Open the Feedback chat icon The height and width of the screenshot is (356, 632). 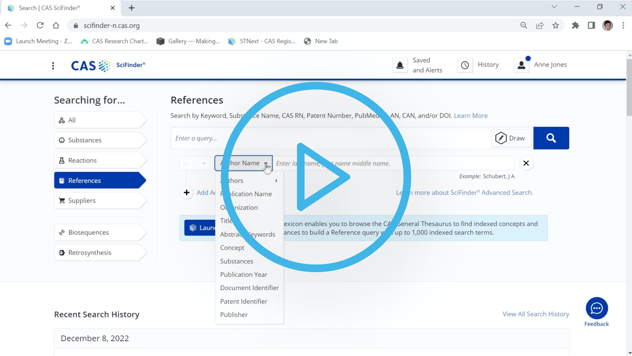tap(596, 308)
